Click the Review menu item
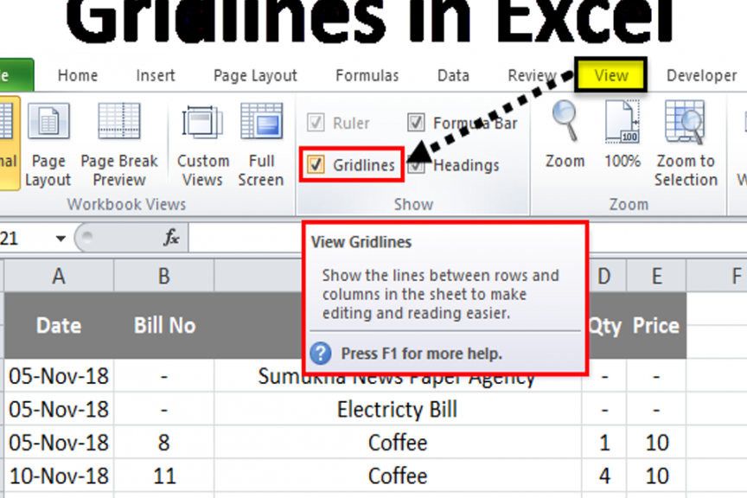Screen dimensions: 747x498 (531, 75)
